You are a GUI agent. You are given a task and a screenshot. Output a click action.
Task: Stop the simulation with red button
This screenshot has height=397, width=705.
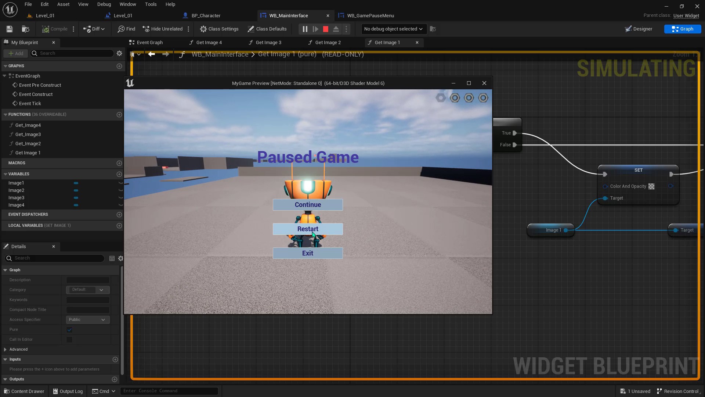click(325, 29)
